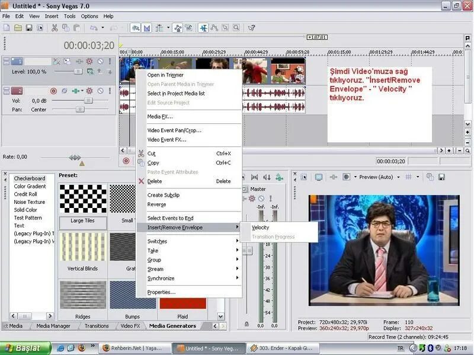Choose Velocity in the envelope submenu
Image resolution: width=474 pixels, height=355 pixels.
[x=260, y=228]
